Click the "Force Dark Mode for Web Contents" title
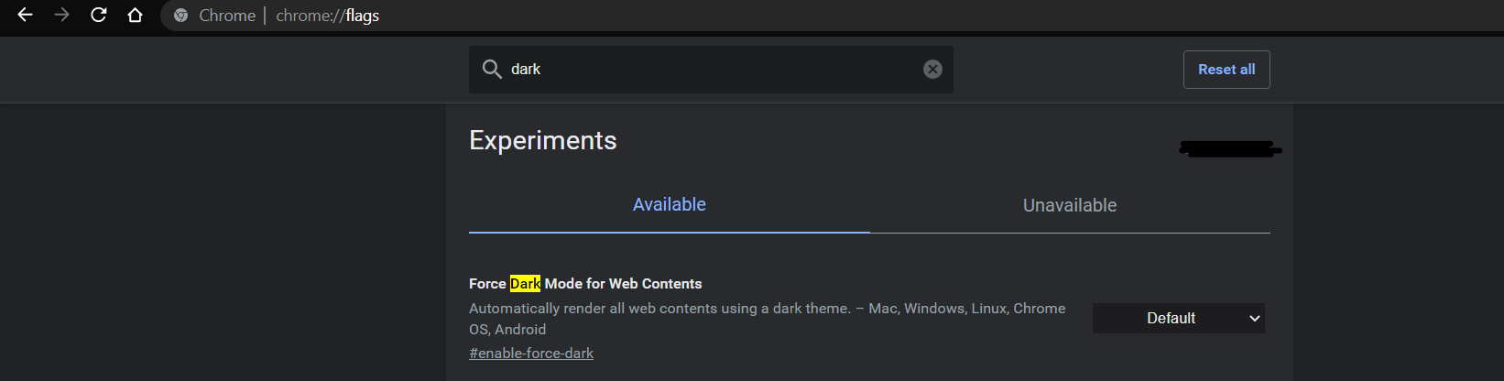 point(585,284)
